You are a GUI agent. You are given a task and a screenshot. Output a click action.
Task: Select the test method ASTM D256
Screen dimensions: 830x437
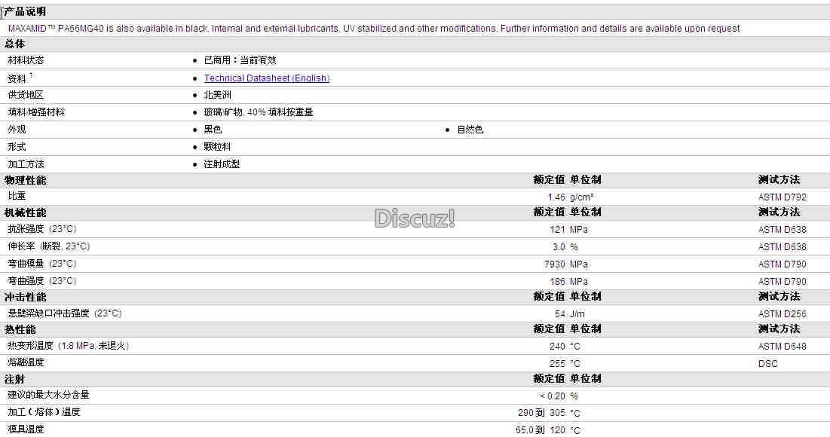[783, 314]
